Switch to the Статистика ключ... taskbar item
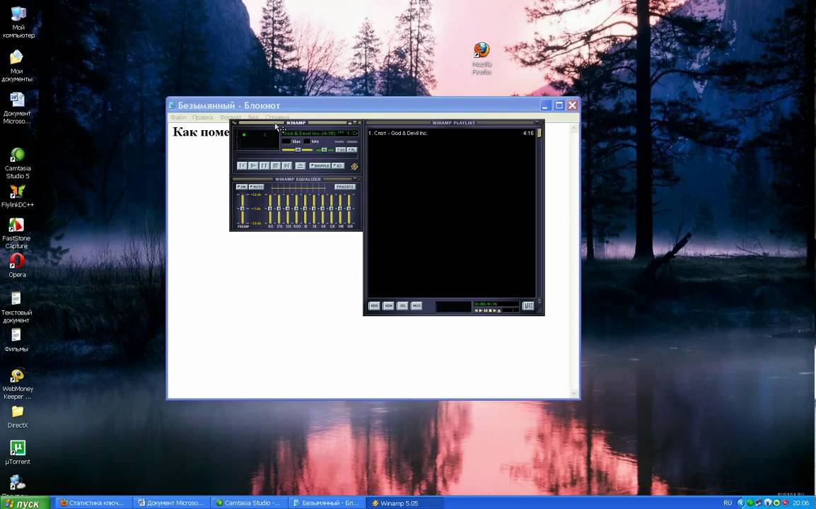Screen dimensions: 816x509 [x=92, y=503]
